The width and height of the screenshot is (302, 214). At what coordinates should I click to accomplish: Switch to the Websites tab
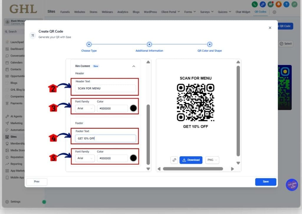[80, 12]
